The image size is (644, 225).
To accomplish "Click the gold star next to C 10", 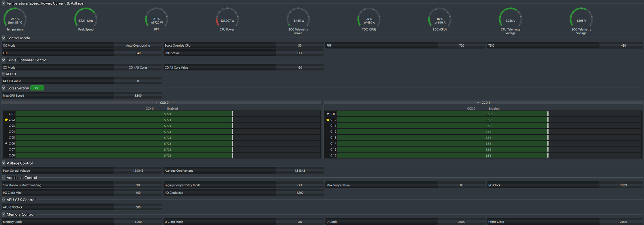I will (x=328, y=120).
